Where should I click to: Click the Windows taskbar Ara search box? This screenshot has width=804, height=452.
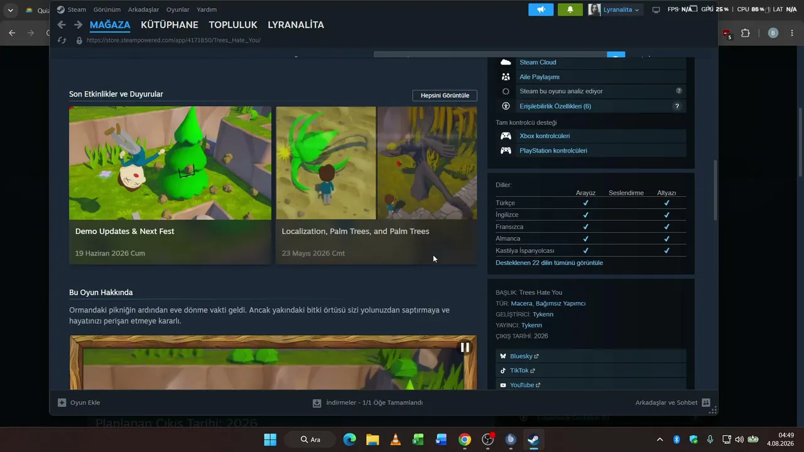(310, 439)
